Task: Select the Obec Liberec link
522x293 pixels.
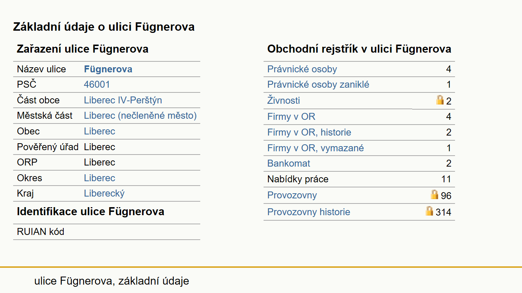Action: pyautogui.click(x=100, y=132)
